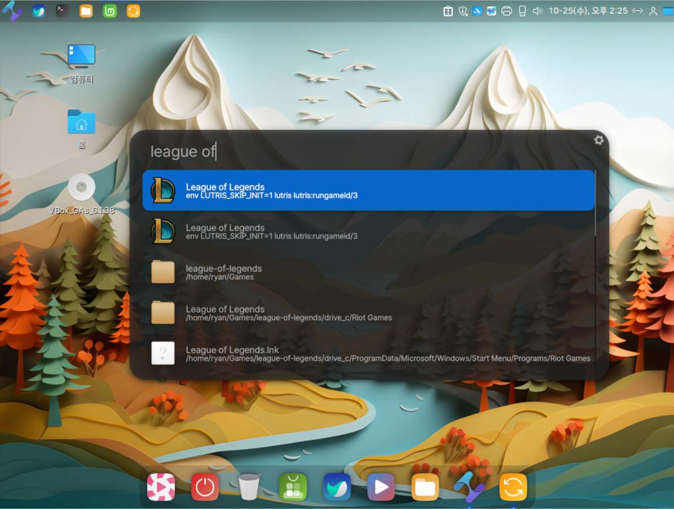674x509 pixels.
Task: Select the second, unhighlighted League of Legends app result
Action: (x=368, y=232)
